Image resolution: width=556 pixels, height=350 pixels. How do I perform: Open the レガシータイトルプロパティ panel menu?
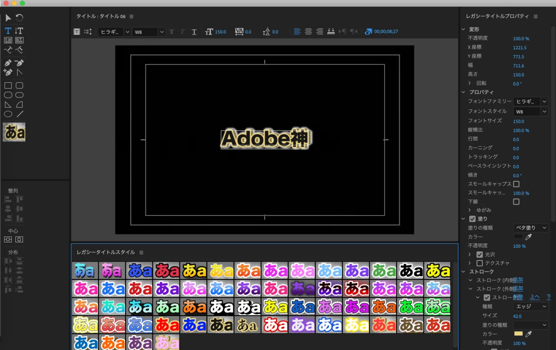click(x=536, y=17)
